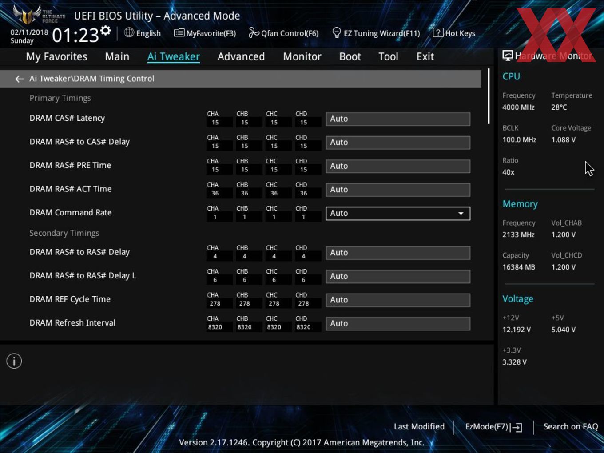Image resolution: width=604 pixels, height=453 pixels.
Task: Click DRAM RAS# to RAS# Delay L Auto field
Action: 398,276
